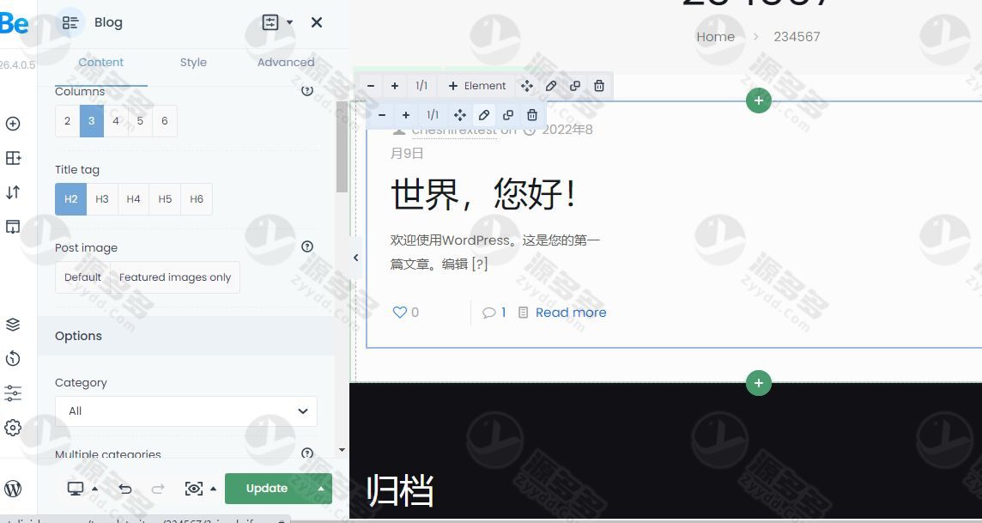Image resolution: width=982 pixels, height=523 pixels.
Task: Click the redo arrow icon
Action: 158,489
